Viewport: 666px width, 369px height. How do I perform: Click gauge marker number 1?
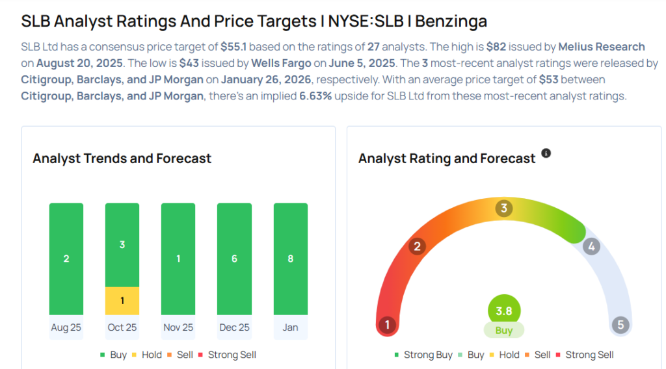click(387, 325)
